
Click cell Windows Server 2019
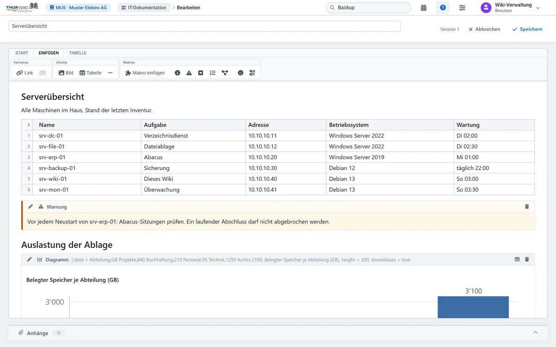390,157
